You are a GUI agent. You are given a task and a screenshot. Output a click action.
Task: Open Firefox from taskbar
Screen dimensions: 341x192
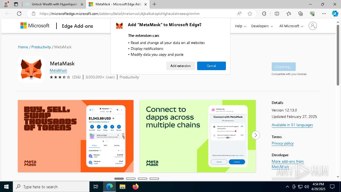click(x=136, y=187)
